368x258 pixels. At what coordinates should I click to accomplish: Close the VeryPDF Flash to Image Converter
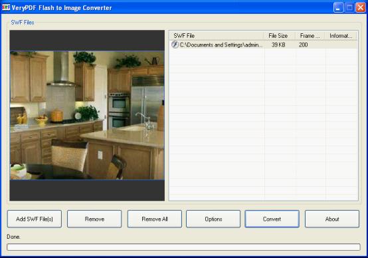tap(361, 7)
